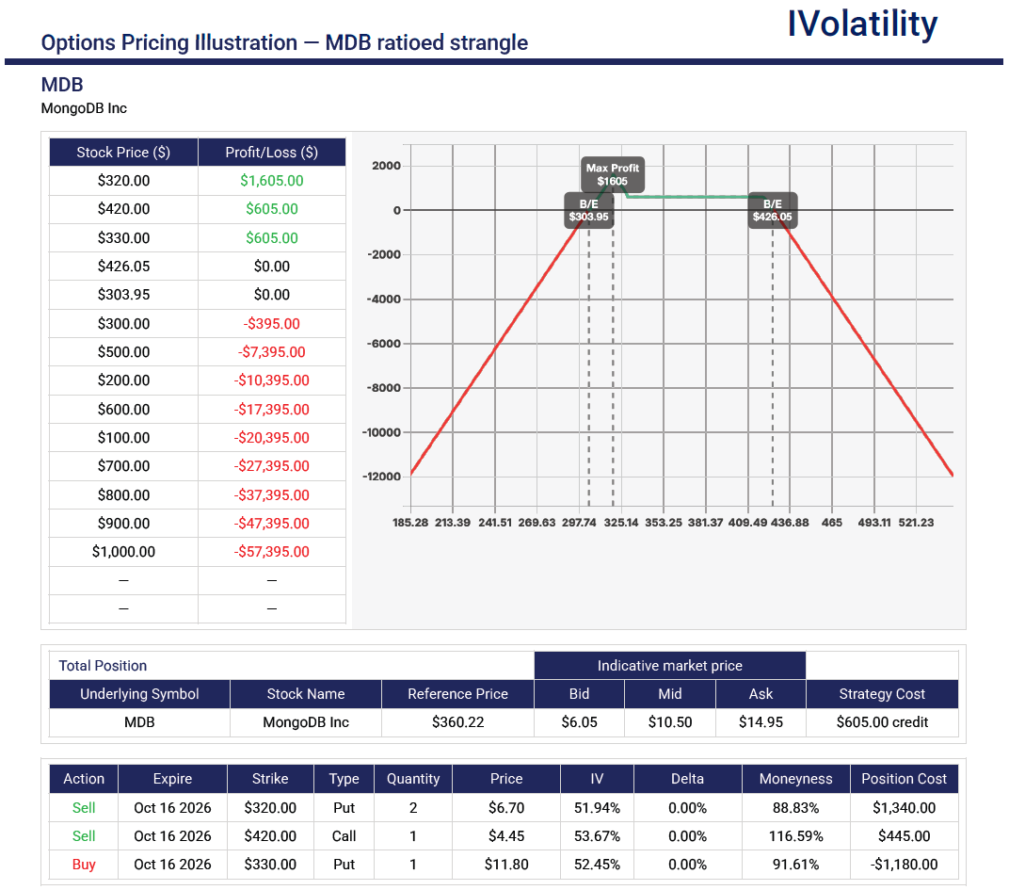Select the $1,340.00 position cost

click(x=905, y=808)
